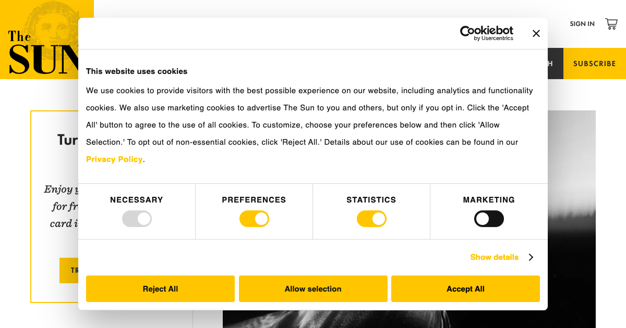Toggle the Necessary cookies switch

[x=137, y=219]
